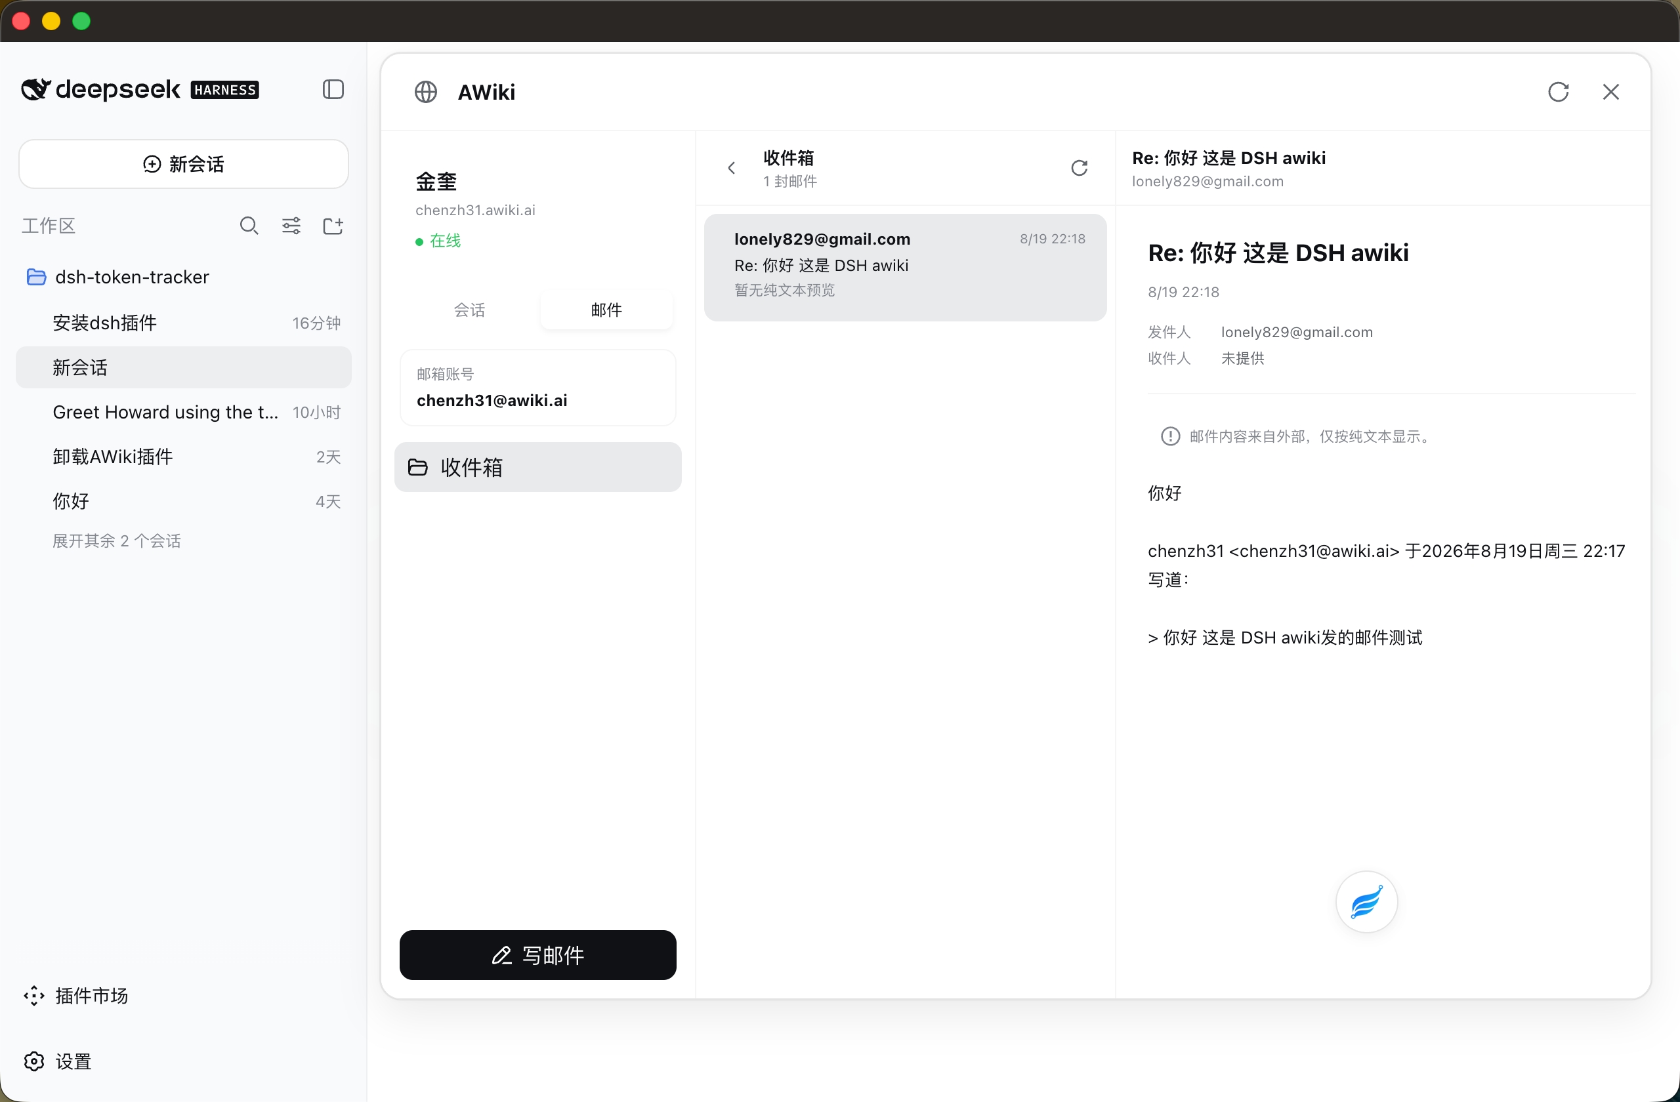The width and height of the screenshot is (1680, 1102).
Task: Close the AWiki panel
Action: click(1611, 92)
